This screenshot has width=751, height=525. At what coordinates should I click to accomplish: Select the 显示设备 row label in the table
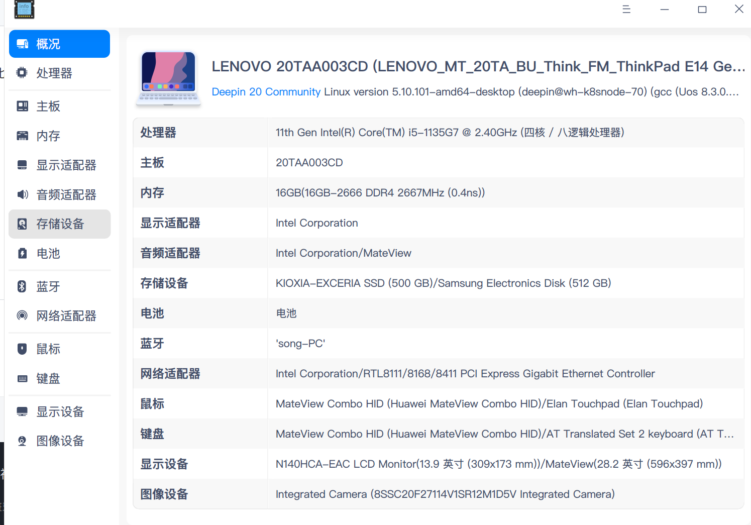(x=164, y=464)
